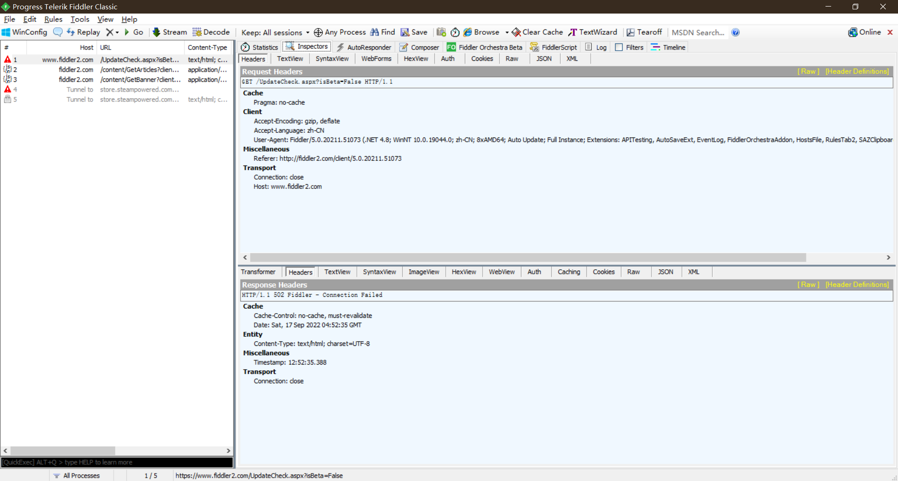This screenshot has height=481, width=898.
Task: Click the Raw link in Response Headers
Action: click(808, 285)
